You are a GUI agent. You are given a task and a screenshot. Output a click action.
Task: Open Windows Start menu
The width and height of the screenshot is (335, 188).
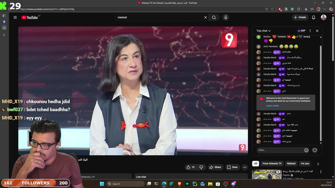[x=102, y=184]
